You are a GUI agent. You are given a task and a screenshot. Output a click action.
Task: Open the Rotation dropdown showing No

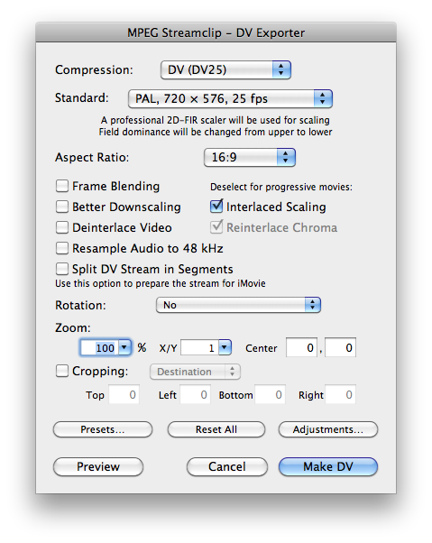click(x=238, y=305)
